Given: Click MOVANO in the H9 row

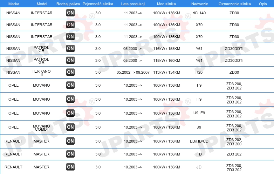Looking at the screenshot, I should (x=41, y=99).
